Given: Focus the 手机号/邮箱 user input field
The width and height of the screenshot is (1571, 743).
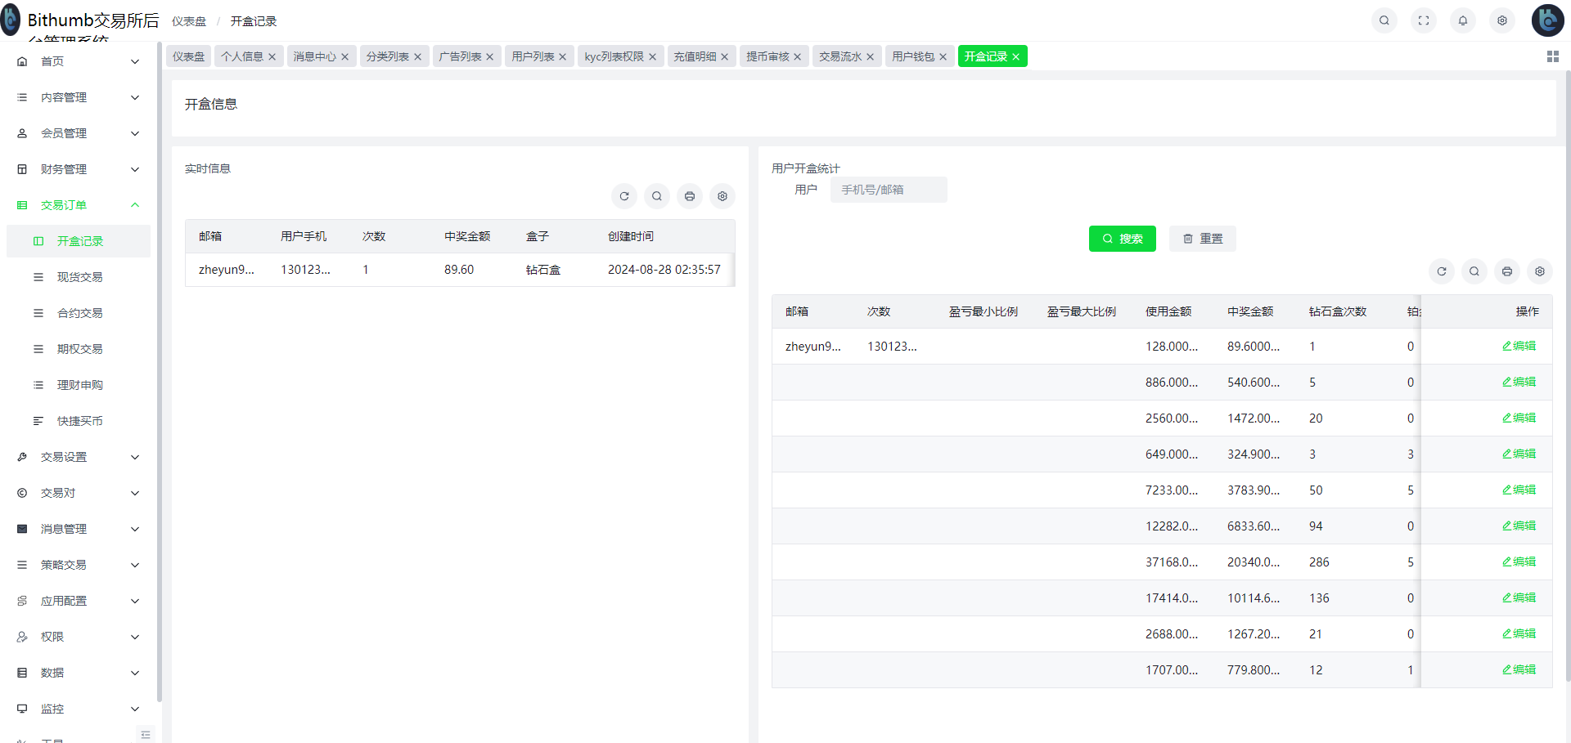Looking at the screenshot, I should [x=889, y=190].
